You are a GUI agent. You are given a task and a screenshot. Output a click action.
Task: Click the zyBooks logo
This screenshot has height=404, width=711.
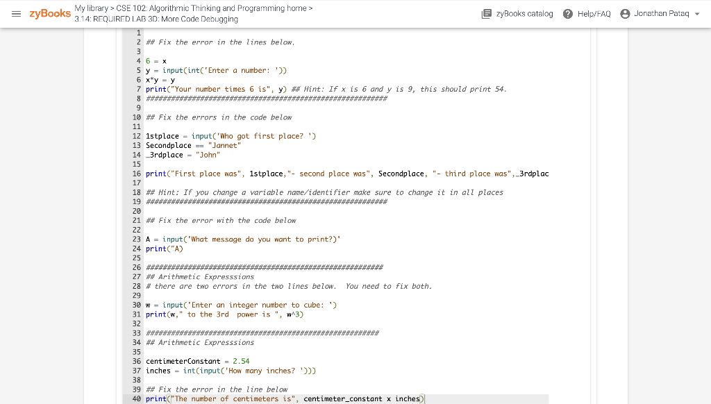[x=49, y=13]
